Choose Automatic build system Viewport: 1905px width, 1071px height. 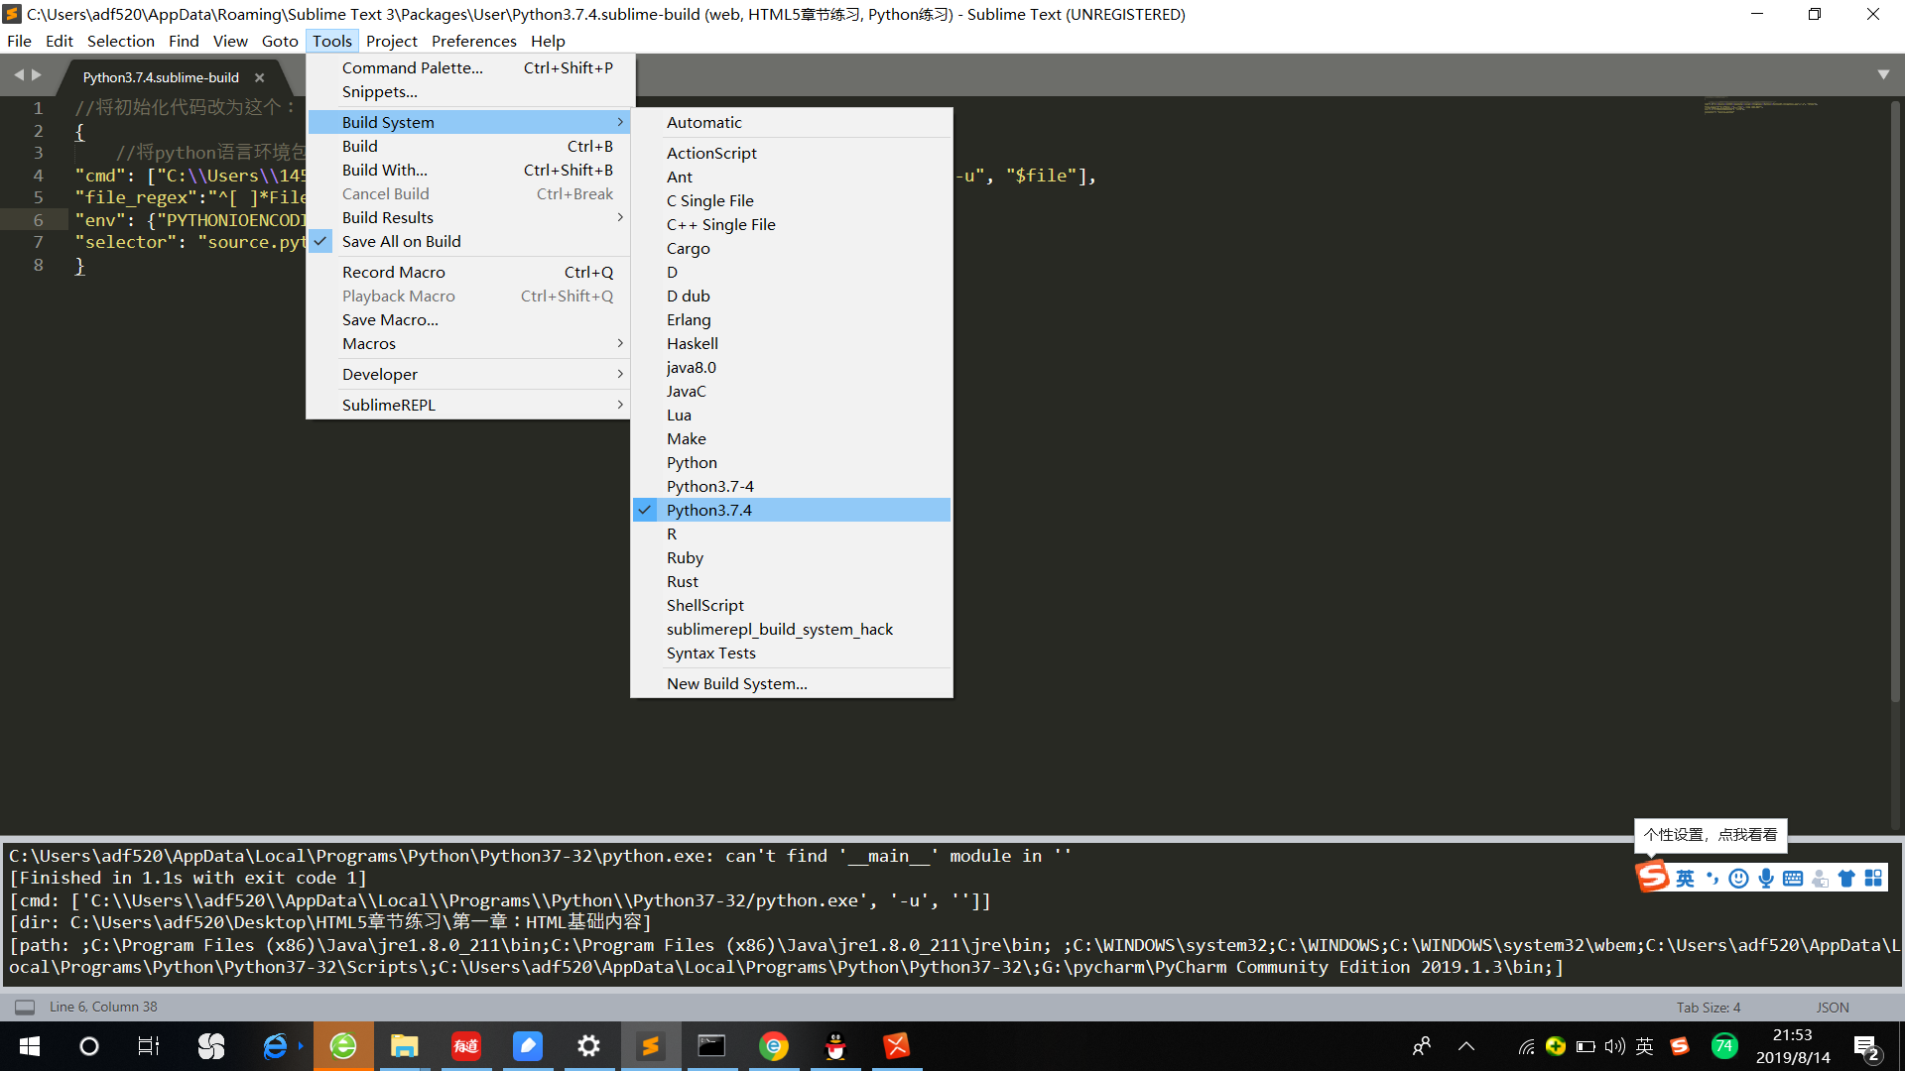[703, 122]
